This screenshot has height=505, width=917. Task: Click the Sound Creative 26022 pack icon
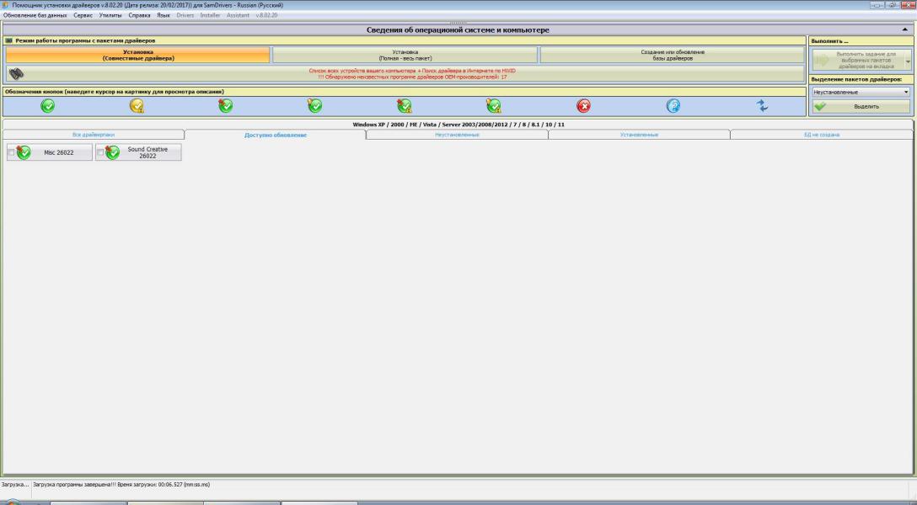pyautogui.click(x=112, y=152)
